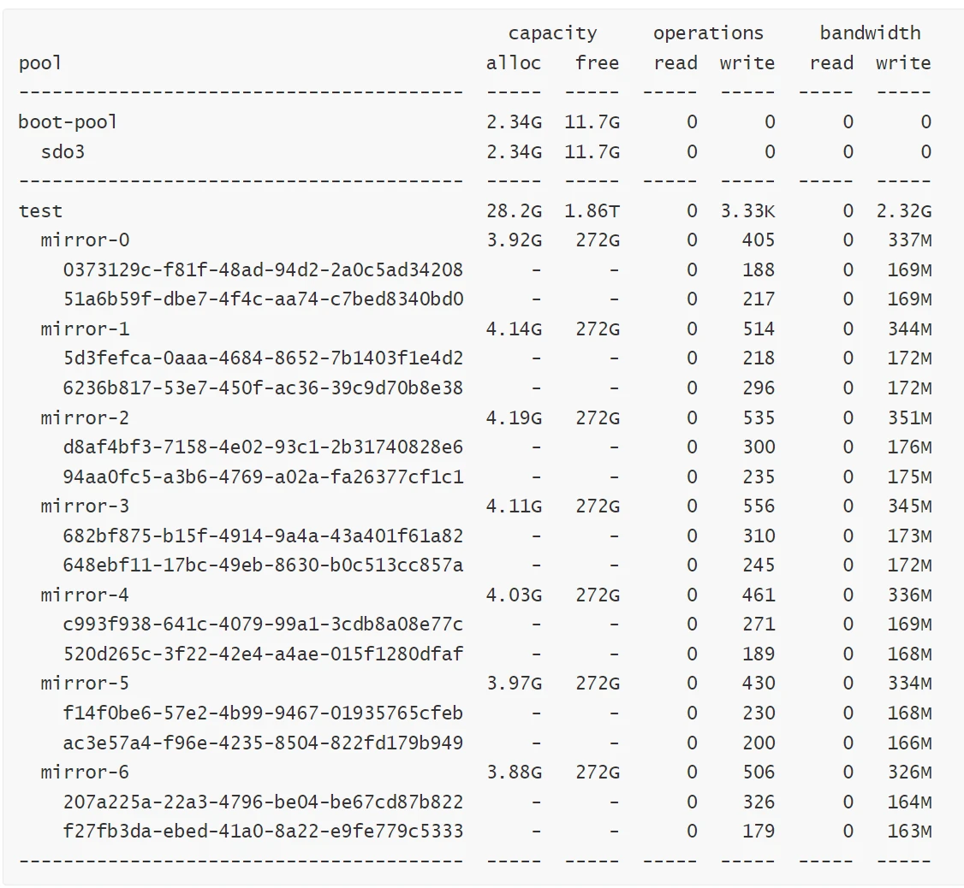This screenshot has width=964, height=888.
Task: Click the mirror-3 vdev label
Action: point(85,506)
